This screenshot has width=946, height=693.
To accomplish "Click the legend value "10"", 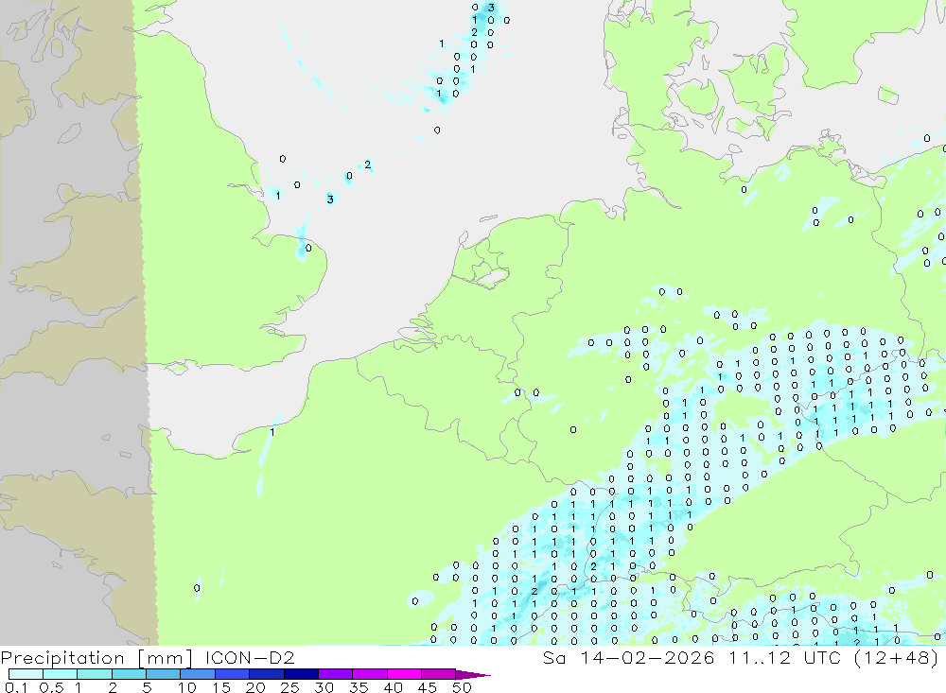I will pos(187,687).
